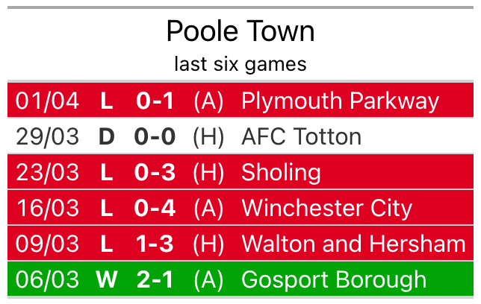The image size is (481, 304).
Task: Click the 0-0 draw score
Action: 155,136
